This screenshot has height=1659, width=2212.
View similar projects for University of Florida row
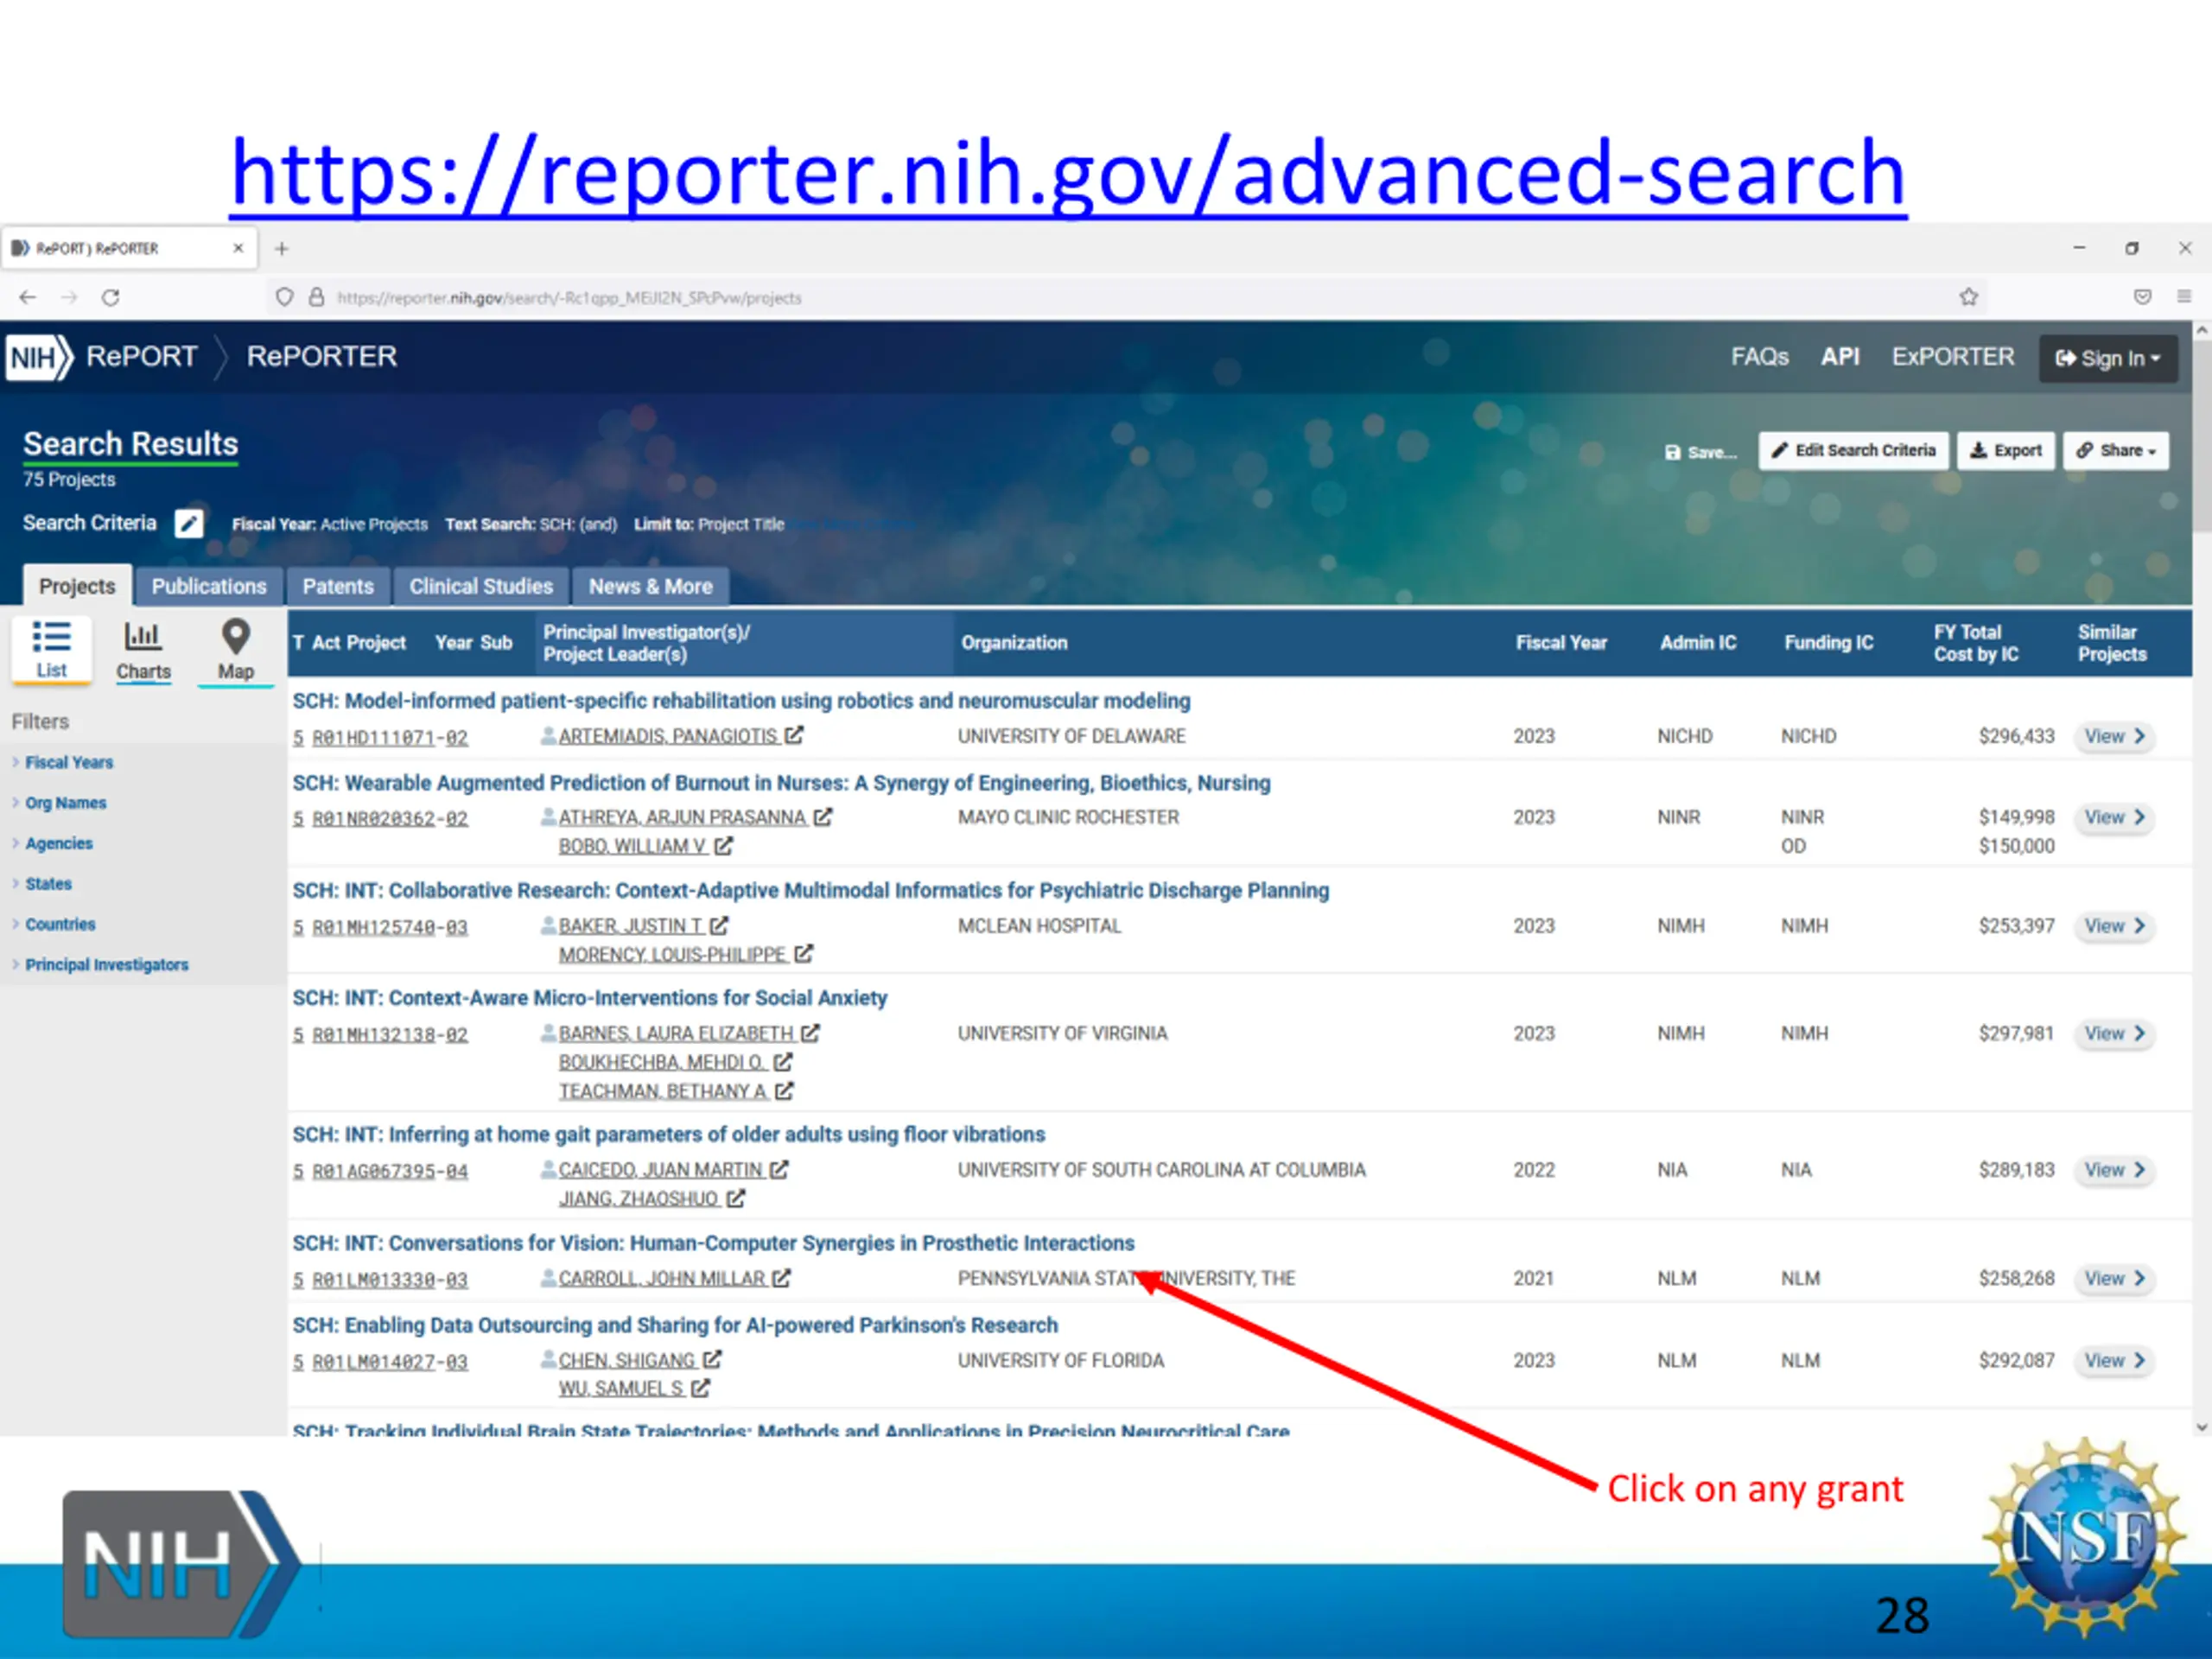tap(2115, 1360)
